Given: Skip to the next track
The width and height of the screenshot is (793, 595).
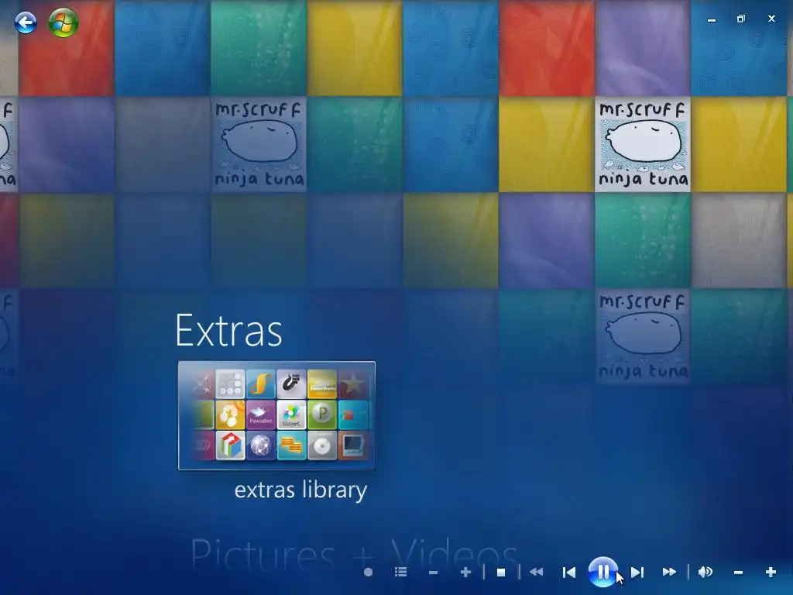Looking at the screenshot, I should pyautogui.click(x=637, y=573).
